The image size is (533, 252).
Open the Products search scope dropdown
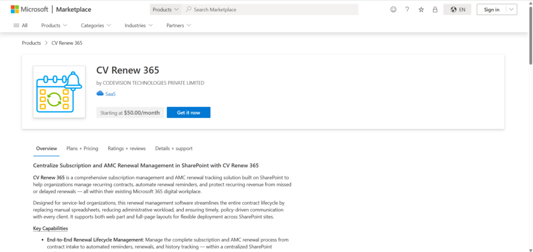coord(166,9)
